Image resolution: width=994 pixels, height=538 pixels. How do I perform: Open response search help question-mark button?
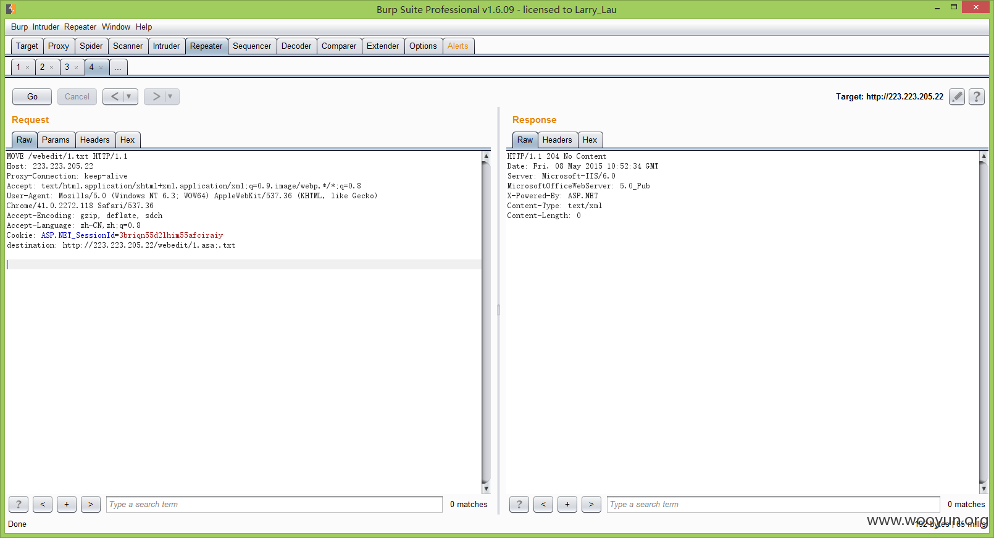[x=519, y=505]
